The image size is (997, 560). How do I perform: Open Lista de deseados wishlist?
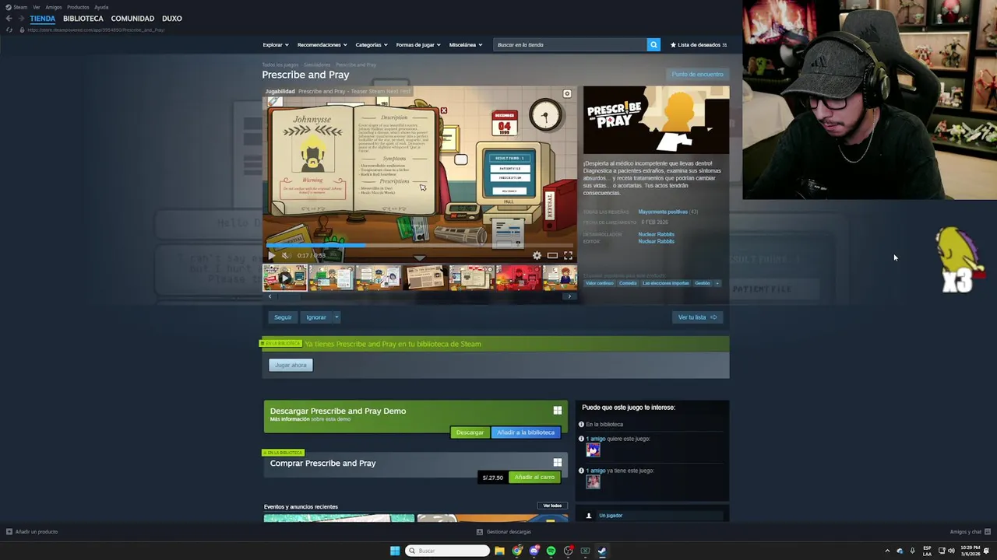tap(699, 44)
